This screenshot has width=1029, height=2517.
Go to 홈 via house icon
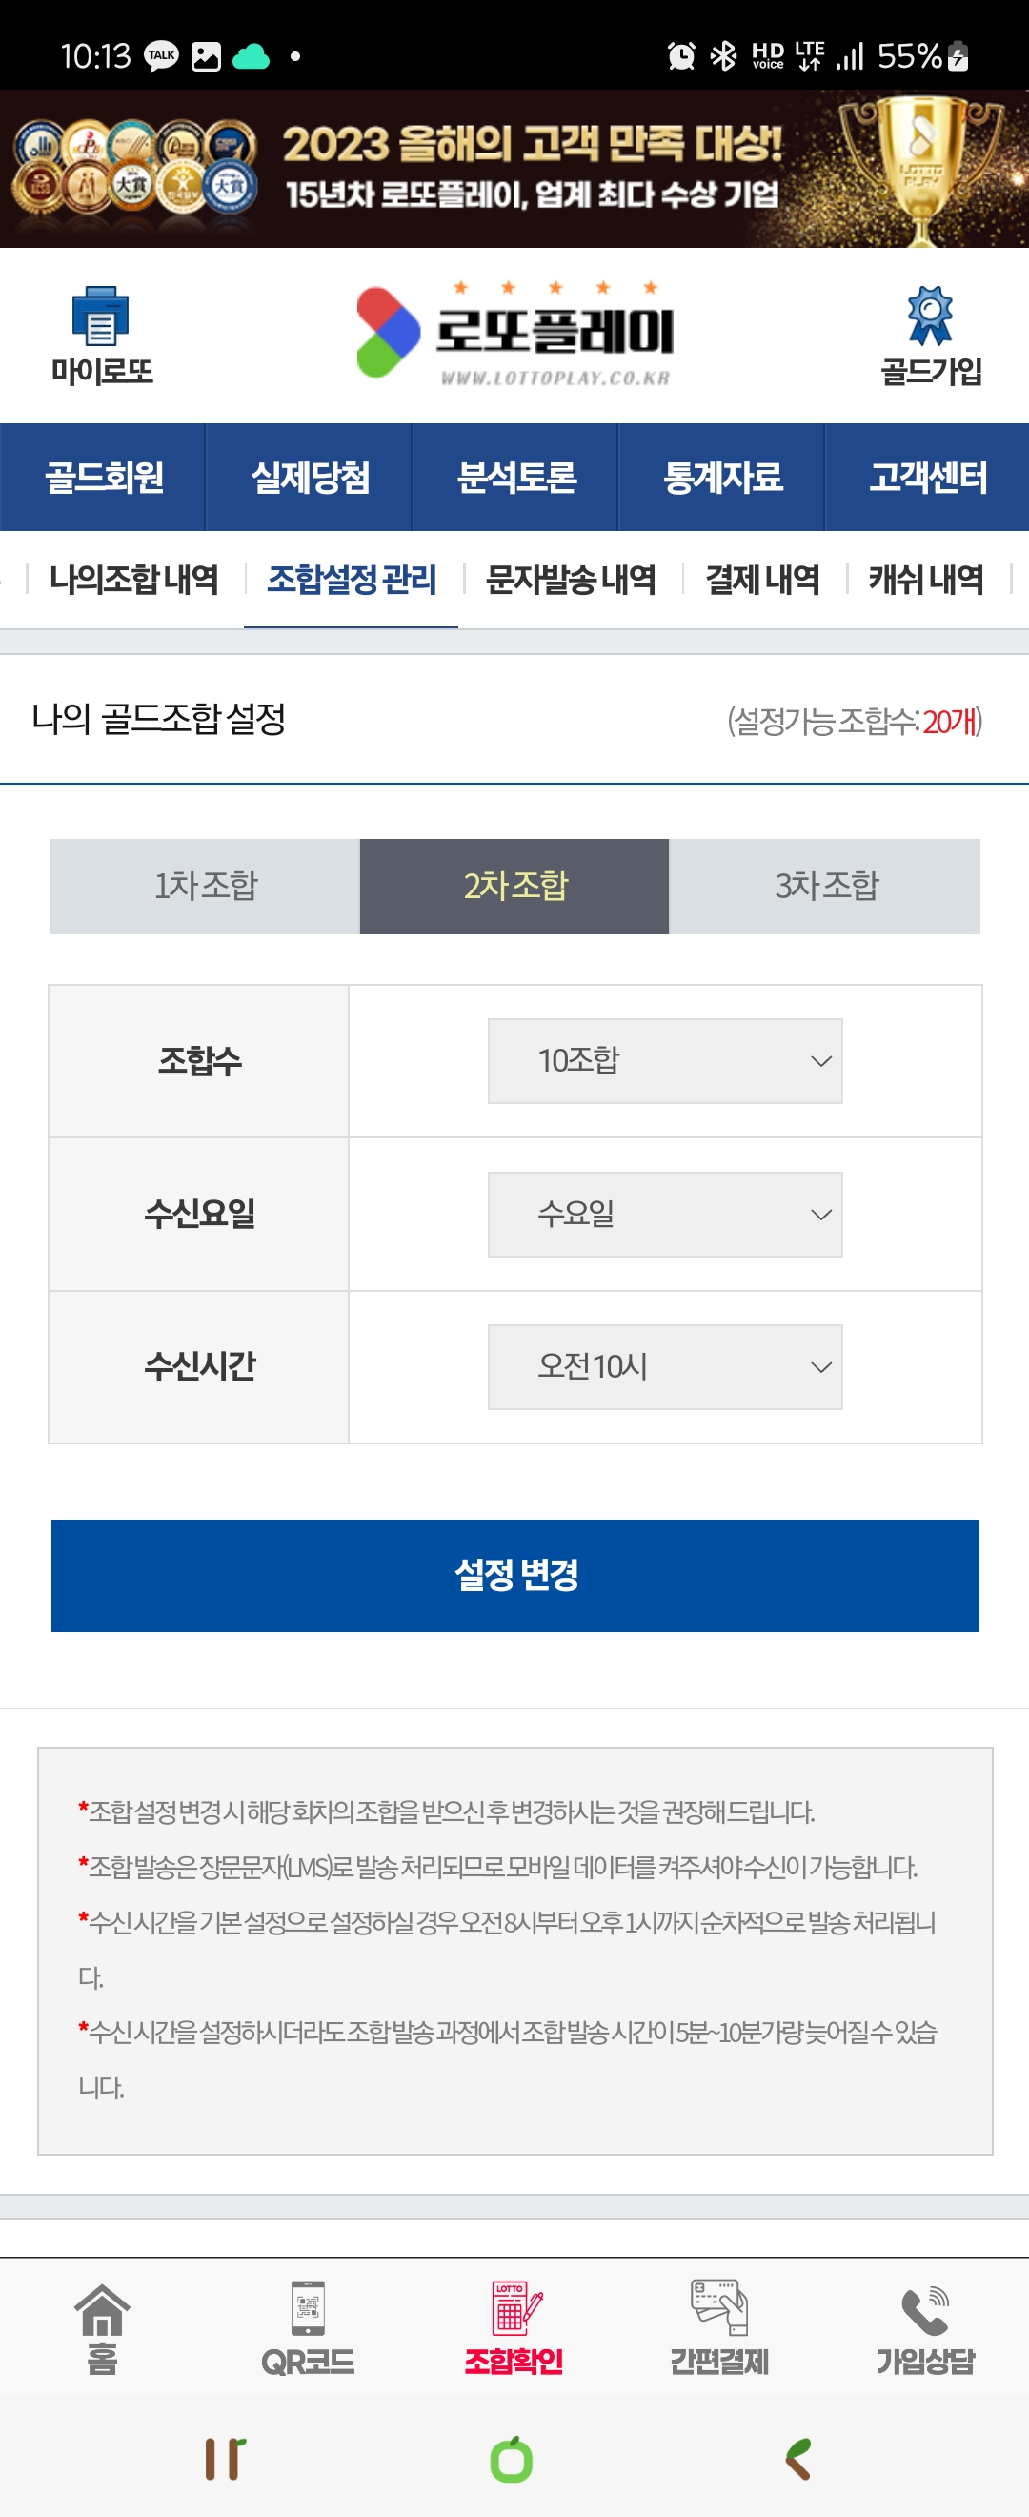(103, 2311)
